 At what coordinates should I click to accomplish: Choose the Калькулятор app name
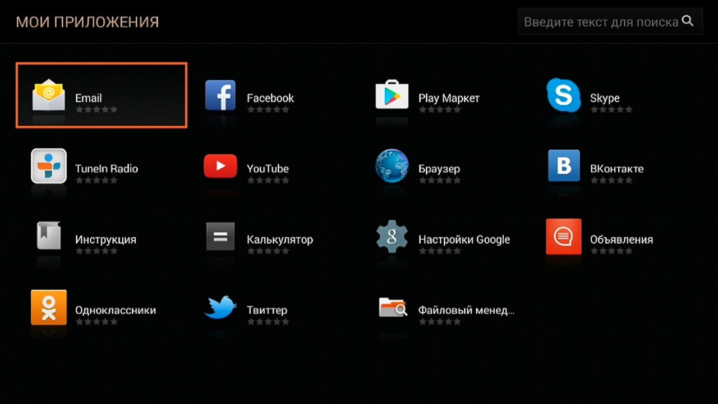pos(280,240)
